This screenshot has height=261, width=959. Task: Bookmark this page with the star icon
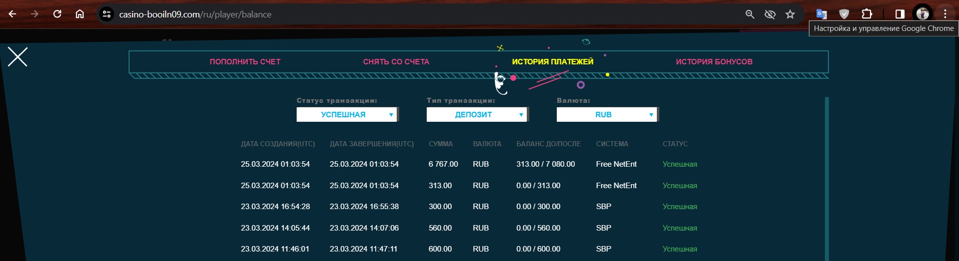click(x=790, y=14)
